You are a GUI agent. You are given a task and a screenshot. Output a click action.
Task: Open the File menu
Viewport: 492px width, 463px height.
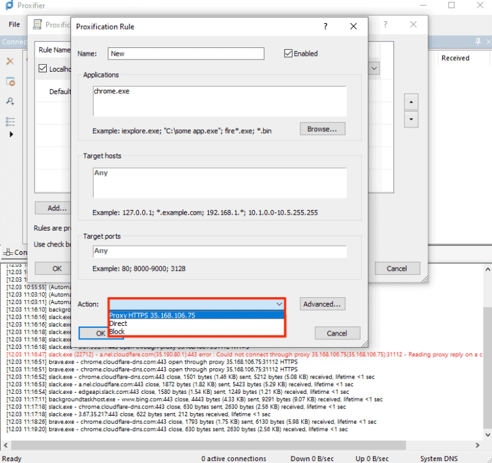14,24
